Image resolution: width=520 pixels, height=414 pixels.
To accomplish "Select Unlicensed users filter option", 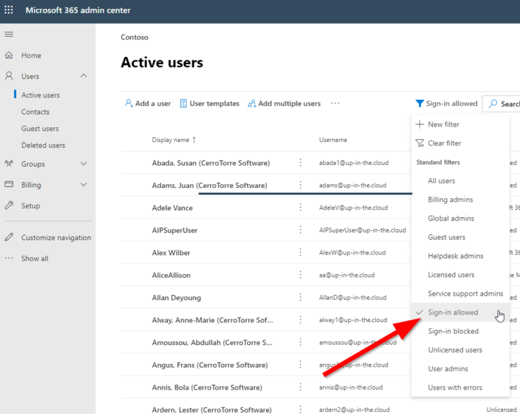I will coord(455,350).
